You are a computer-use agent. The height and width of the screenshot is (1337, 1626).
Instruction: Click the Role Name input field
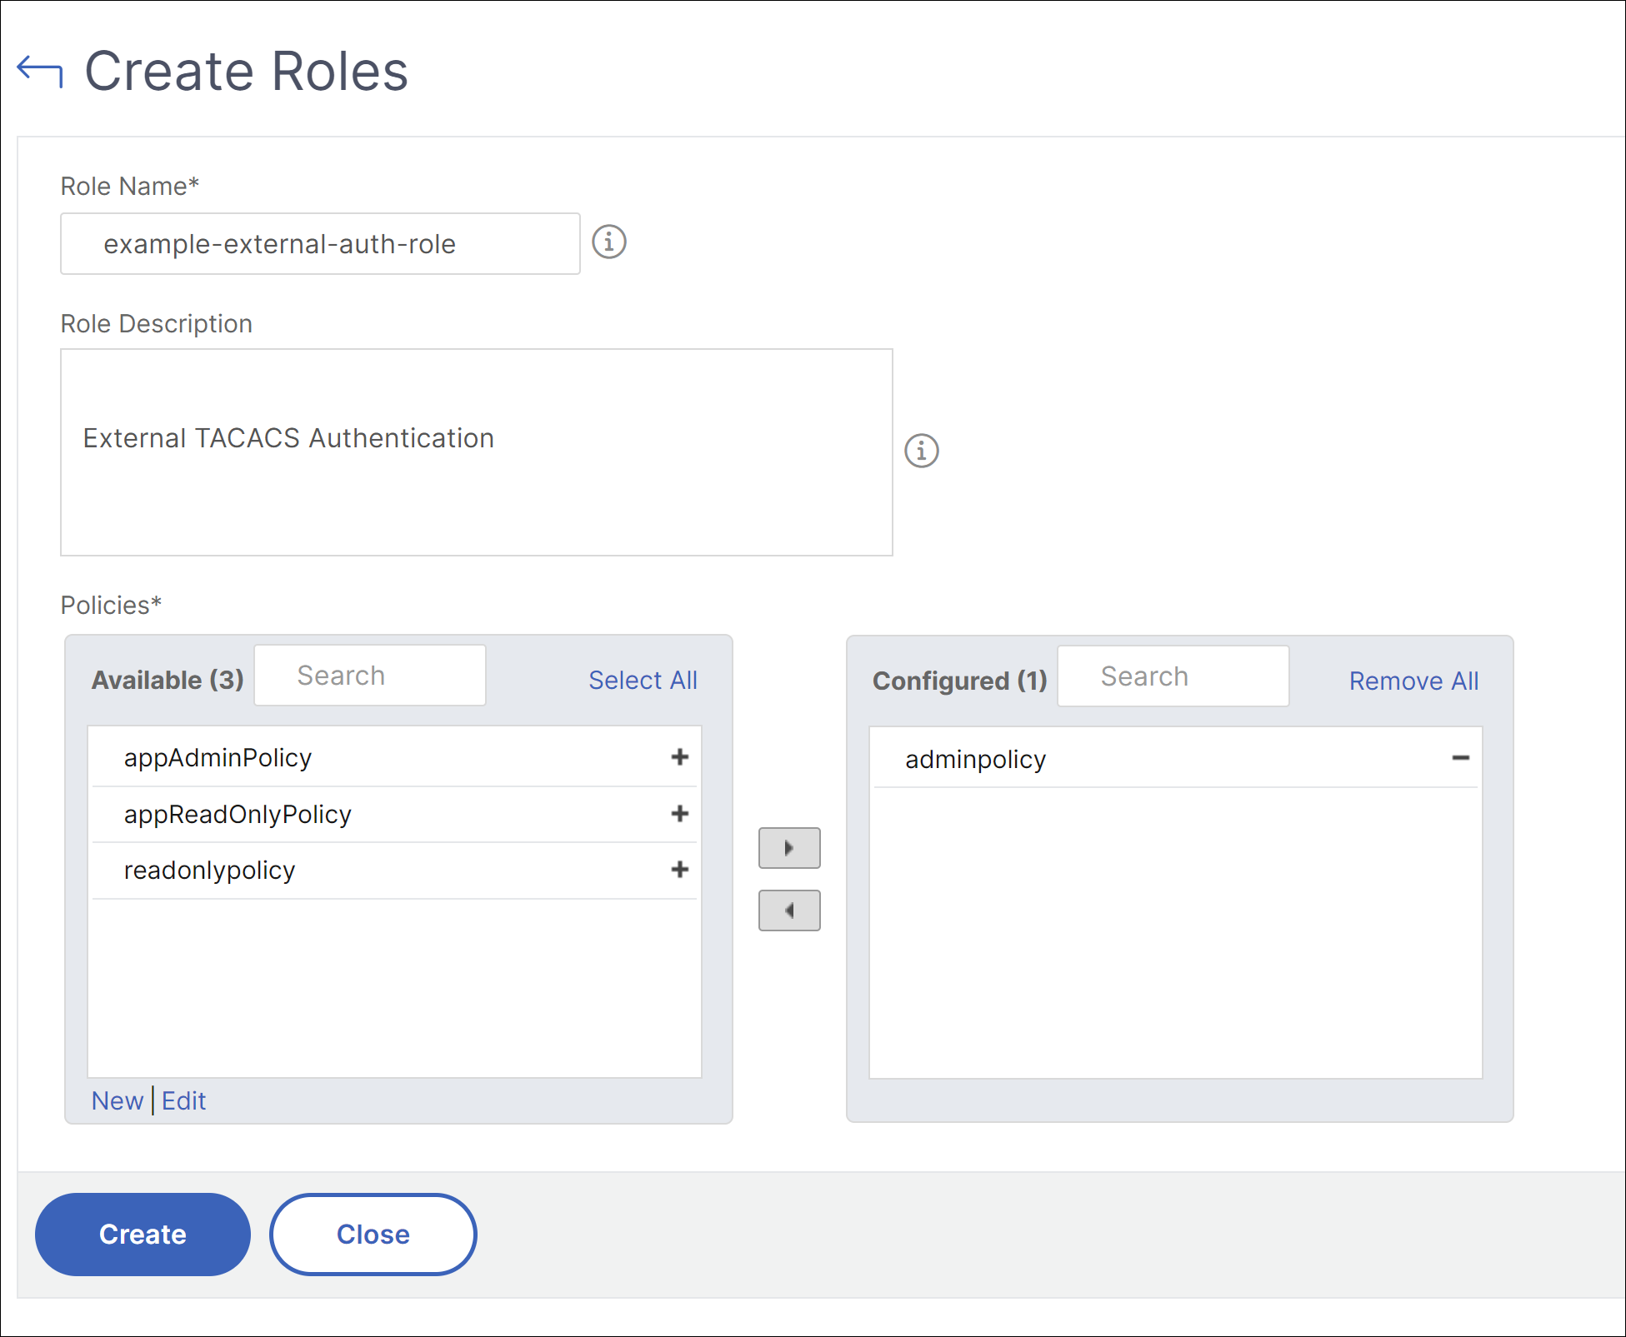pyautogui.click(x=320, y=243)
